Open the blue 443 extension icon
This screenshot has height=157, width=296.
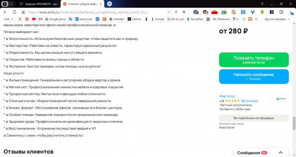tap(243, 12)
